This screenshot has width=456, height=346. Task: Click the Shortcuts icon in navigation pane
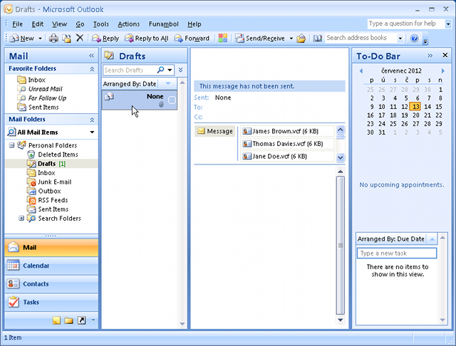tap(81, 320)
